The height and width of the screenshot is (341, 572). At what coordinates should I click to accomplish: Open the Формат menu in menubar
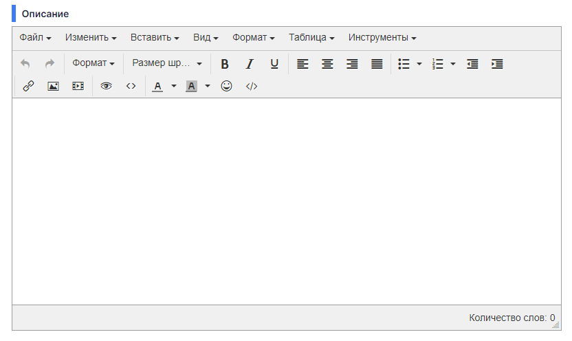(x=254, y=38)
